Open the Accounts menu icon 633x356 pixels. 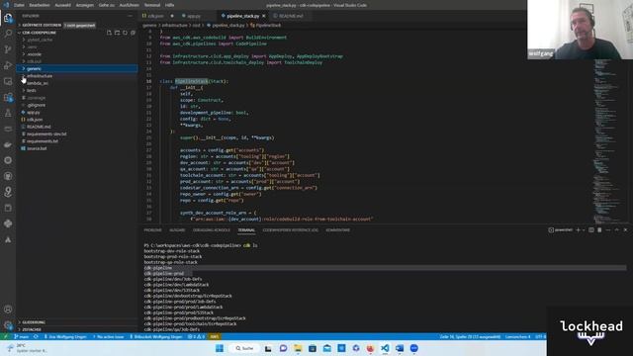coord(8,310)
